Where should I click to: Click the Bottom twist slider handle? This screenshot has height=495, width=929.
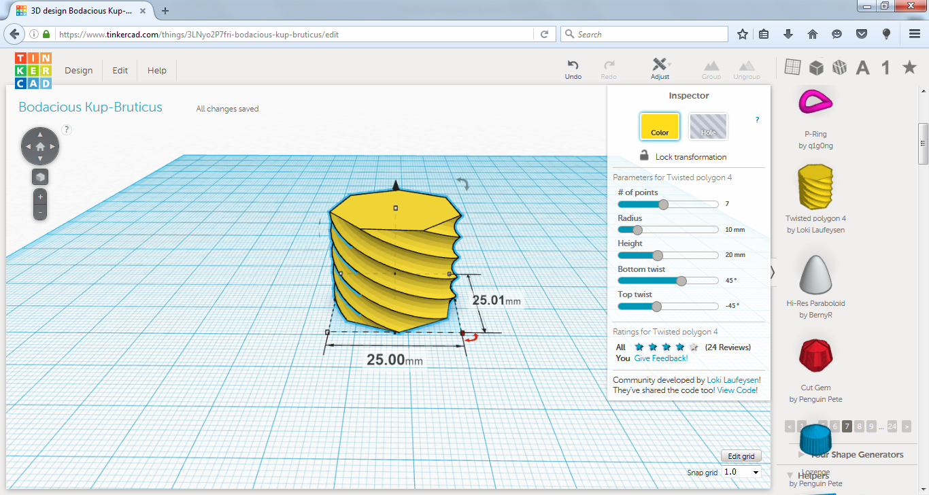coord(681,281)
